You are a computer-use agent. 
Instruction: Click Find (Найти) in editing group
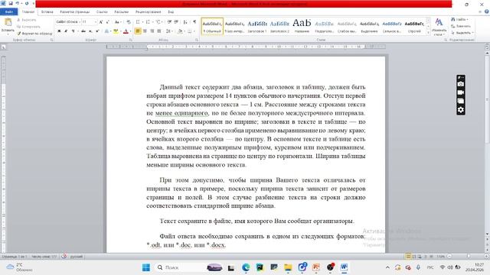pos(460,19)
